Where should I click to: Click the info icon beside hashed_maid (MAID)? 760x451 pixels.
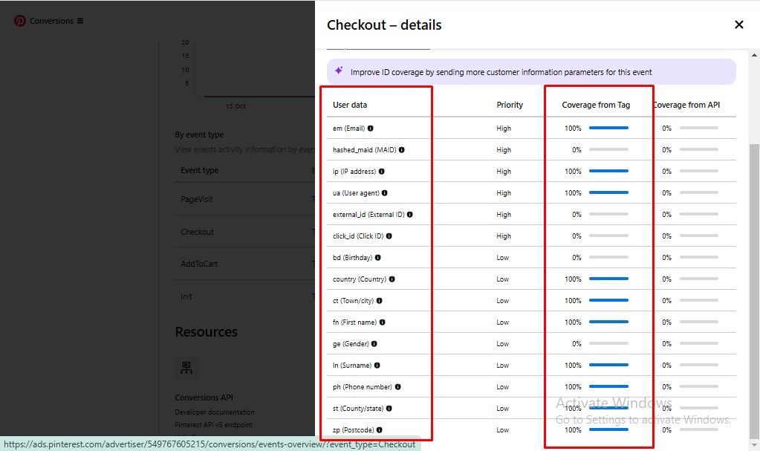pyautogui.click(x=402, y=150)
